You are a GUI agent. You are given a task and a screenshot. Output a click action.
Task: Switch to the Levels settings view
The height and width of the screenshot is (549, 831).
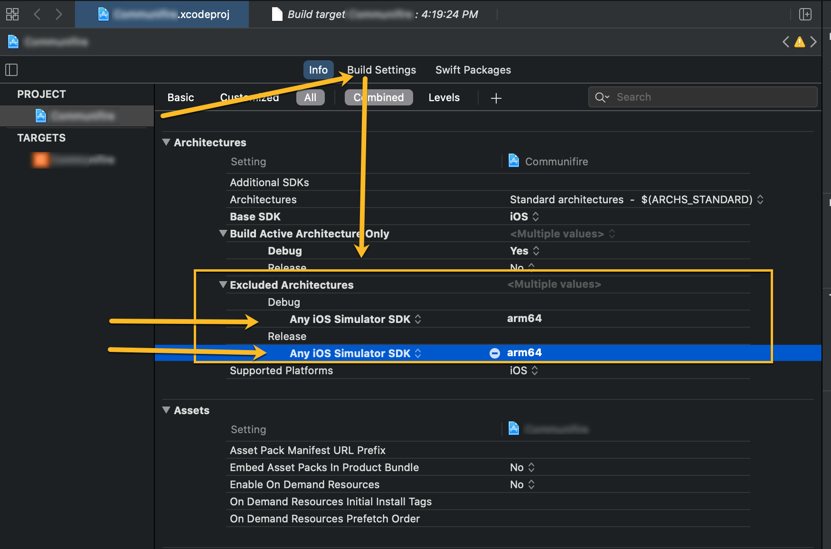pyautogui.click(x=444, y=97)
